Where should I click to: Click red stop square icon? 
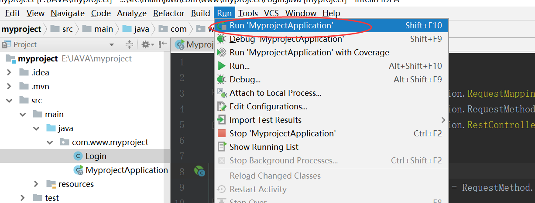[x=222, y=134]
